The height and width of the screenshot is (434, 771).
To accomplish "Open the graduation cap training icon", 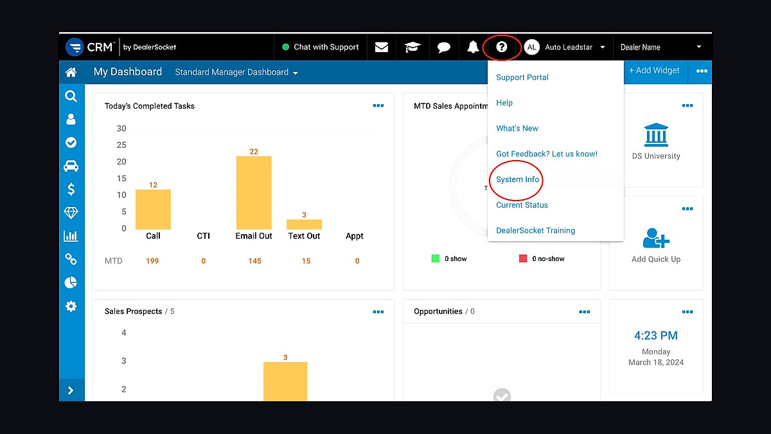I will point(412,47).
